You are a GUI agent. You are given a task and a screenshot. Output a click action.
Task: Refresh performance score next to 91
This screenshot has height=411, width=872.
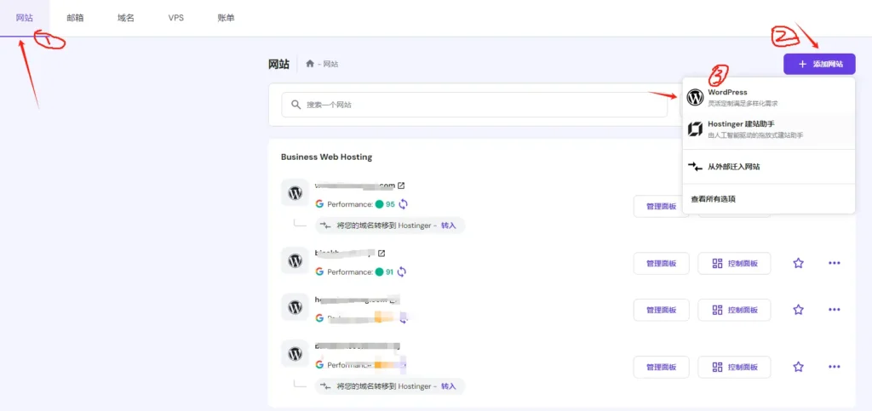tap(403, 272)
